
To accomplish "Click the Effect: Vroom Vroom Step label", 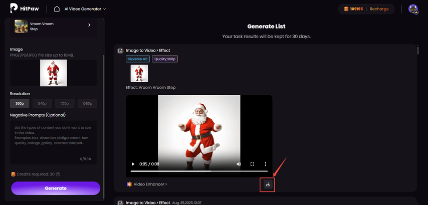I will click(151, 88).
